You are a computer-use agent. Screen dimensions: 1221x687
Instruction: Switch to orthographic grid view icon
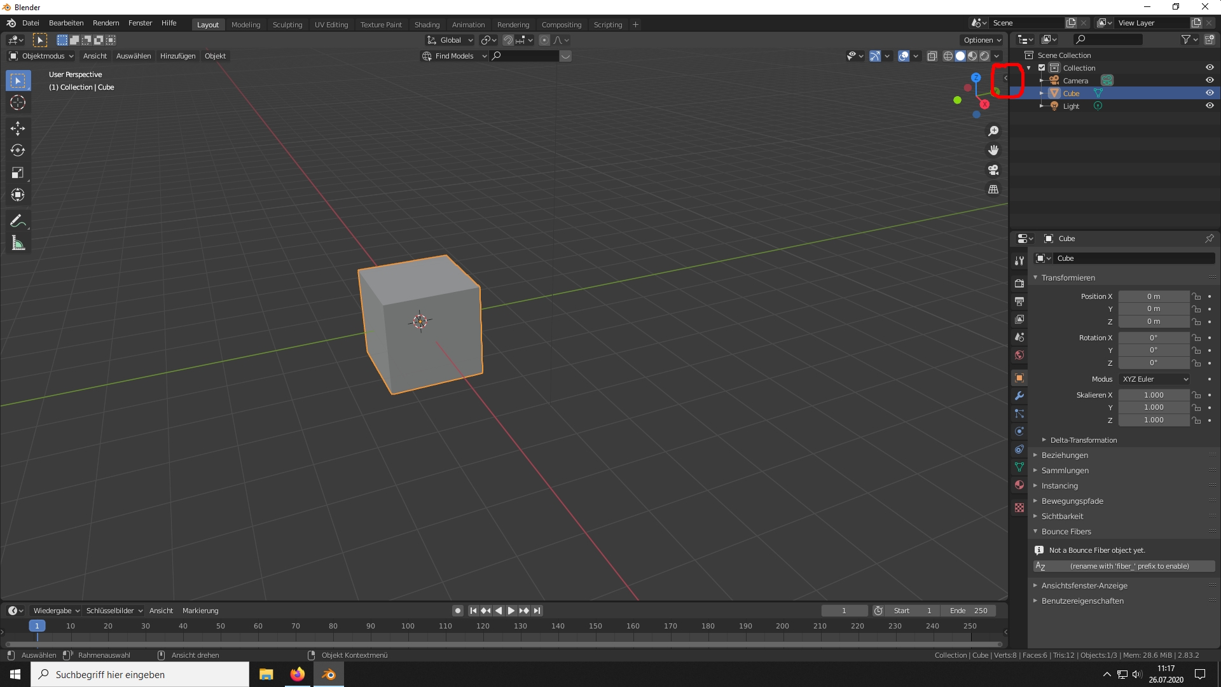click(993, 189)
